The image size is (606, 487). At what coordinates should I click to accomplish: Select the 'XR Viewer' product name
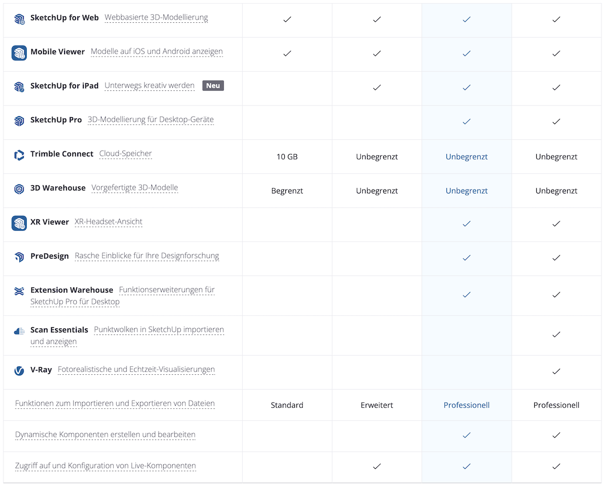(x=49, y=222)
